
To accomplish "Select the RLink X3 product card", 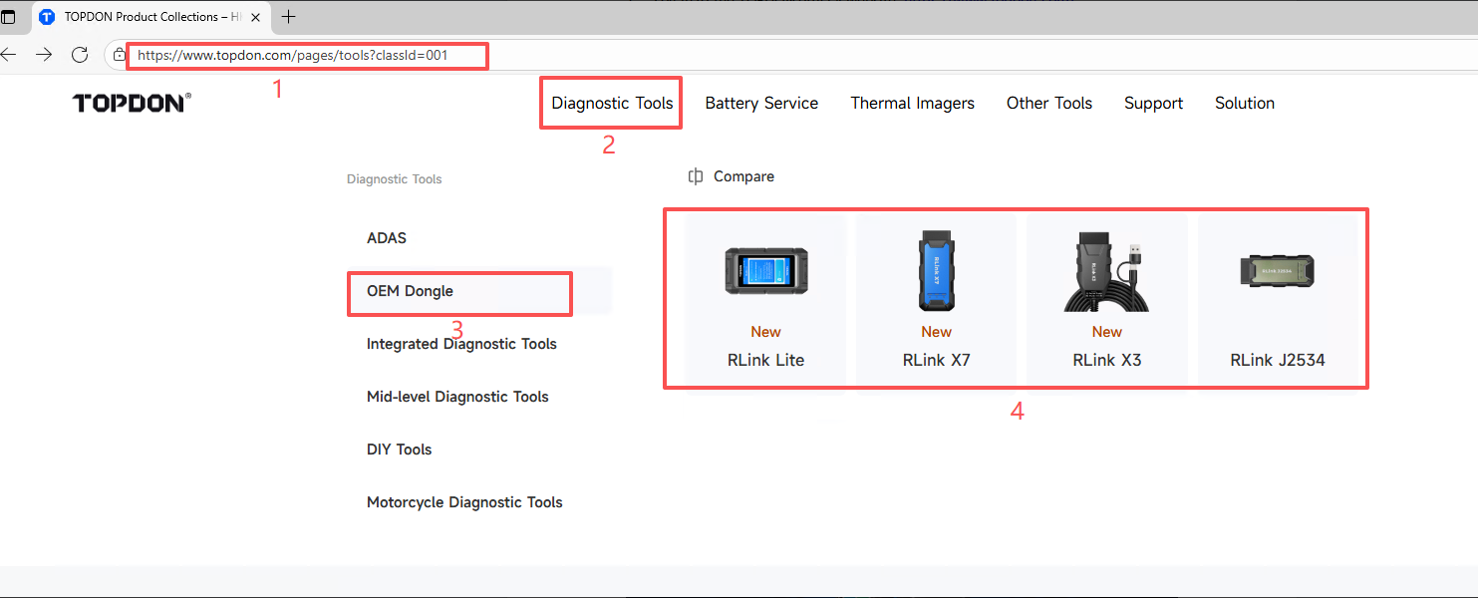I will click(1106, 299).
